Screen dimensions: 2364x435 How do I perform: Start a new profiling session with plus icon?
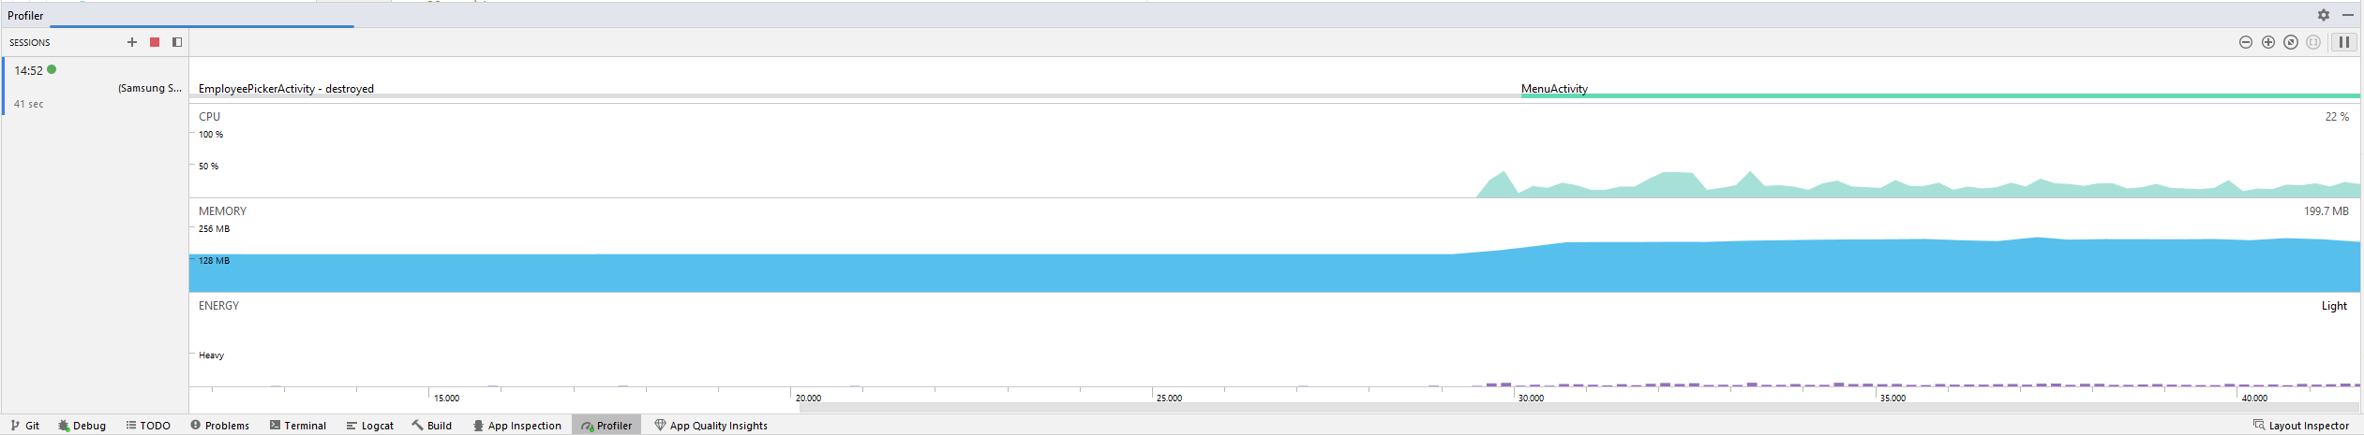pos(132,42)
